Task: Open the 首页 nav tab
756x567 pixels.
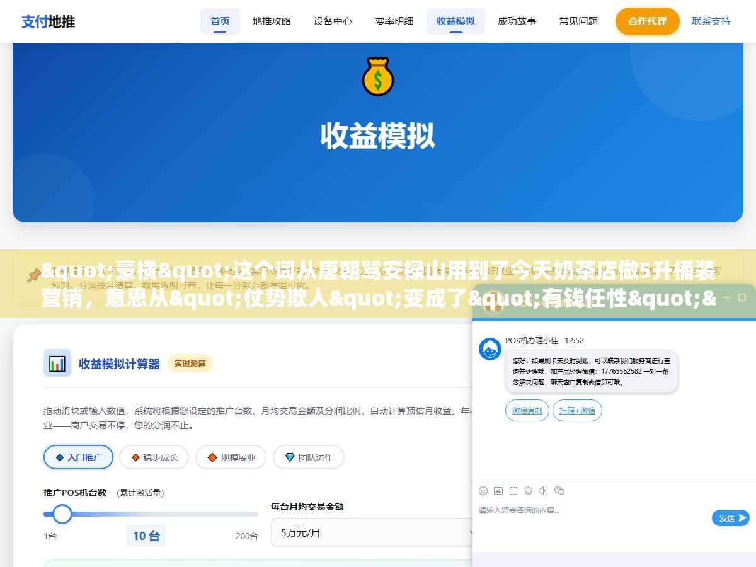Action: tap(220, 21)
